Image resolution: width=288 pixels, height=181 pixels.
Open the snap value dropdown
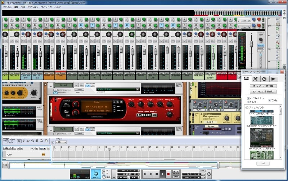60,142
